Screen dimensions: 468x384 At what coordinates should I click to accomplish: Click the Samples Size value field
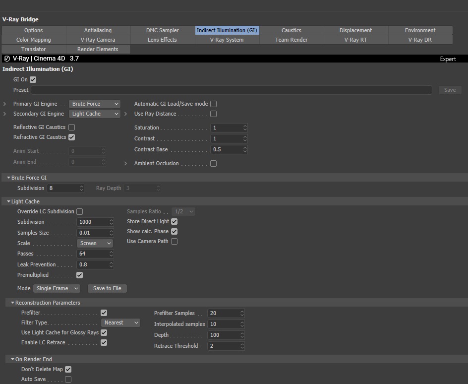[x=95, y=233]
